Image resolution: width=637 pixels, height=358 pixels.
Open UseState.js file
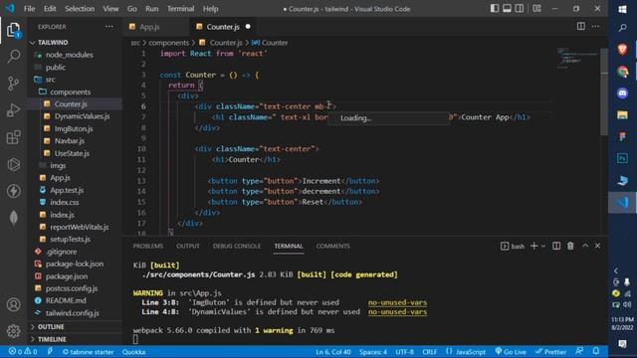tap(72, 153)
